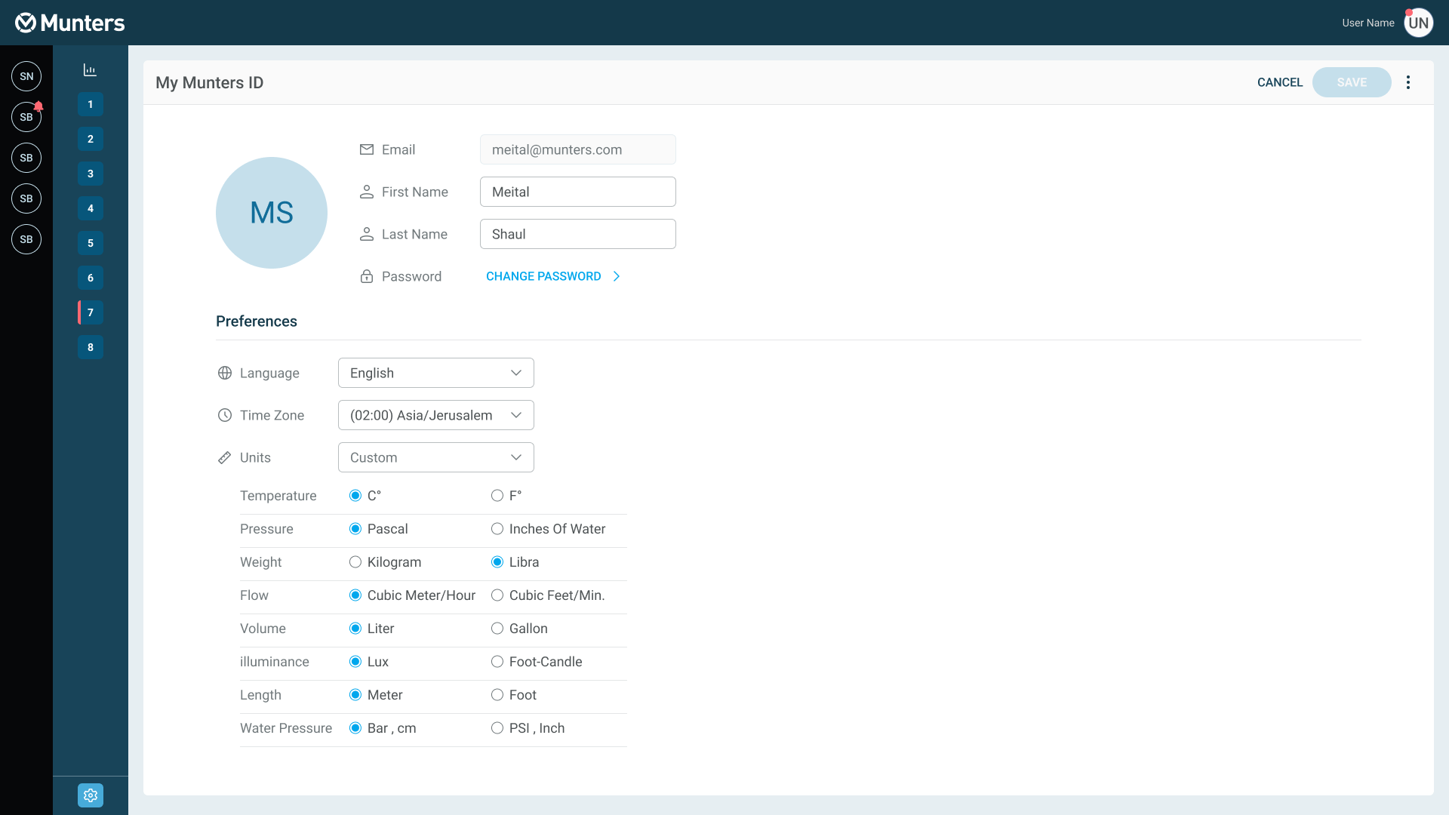Go to sidebar item number 3

(x=91, y=174)
